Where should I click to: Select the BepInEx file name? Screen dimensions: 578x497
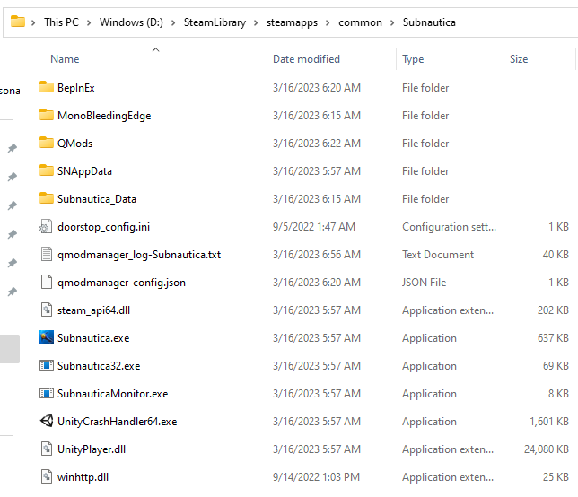[76, 88]
